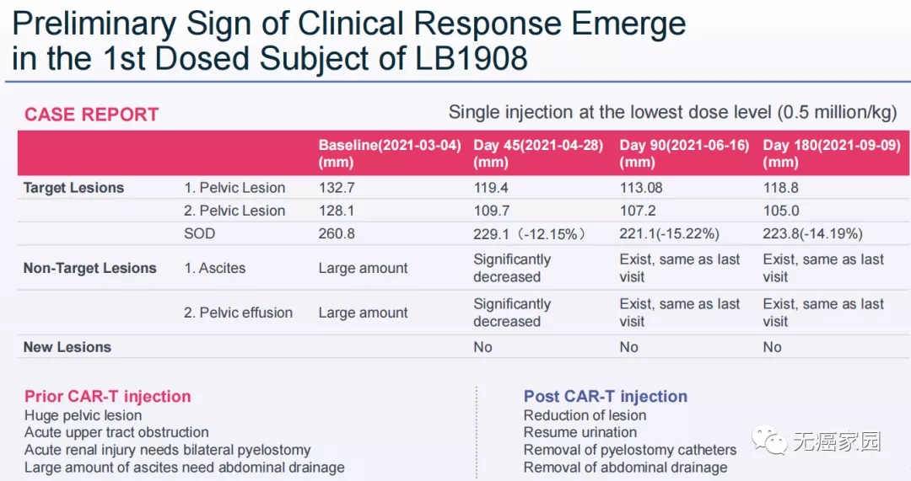
Task: Click the Non-Target Lesions row label
Action: coord(89,268)
